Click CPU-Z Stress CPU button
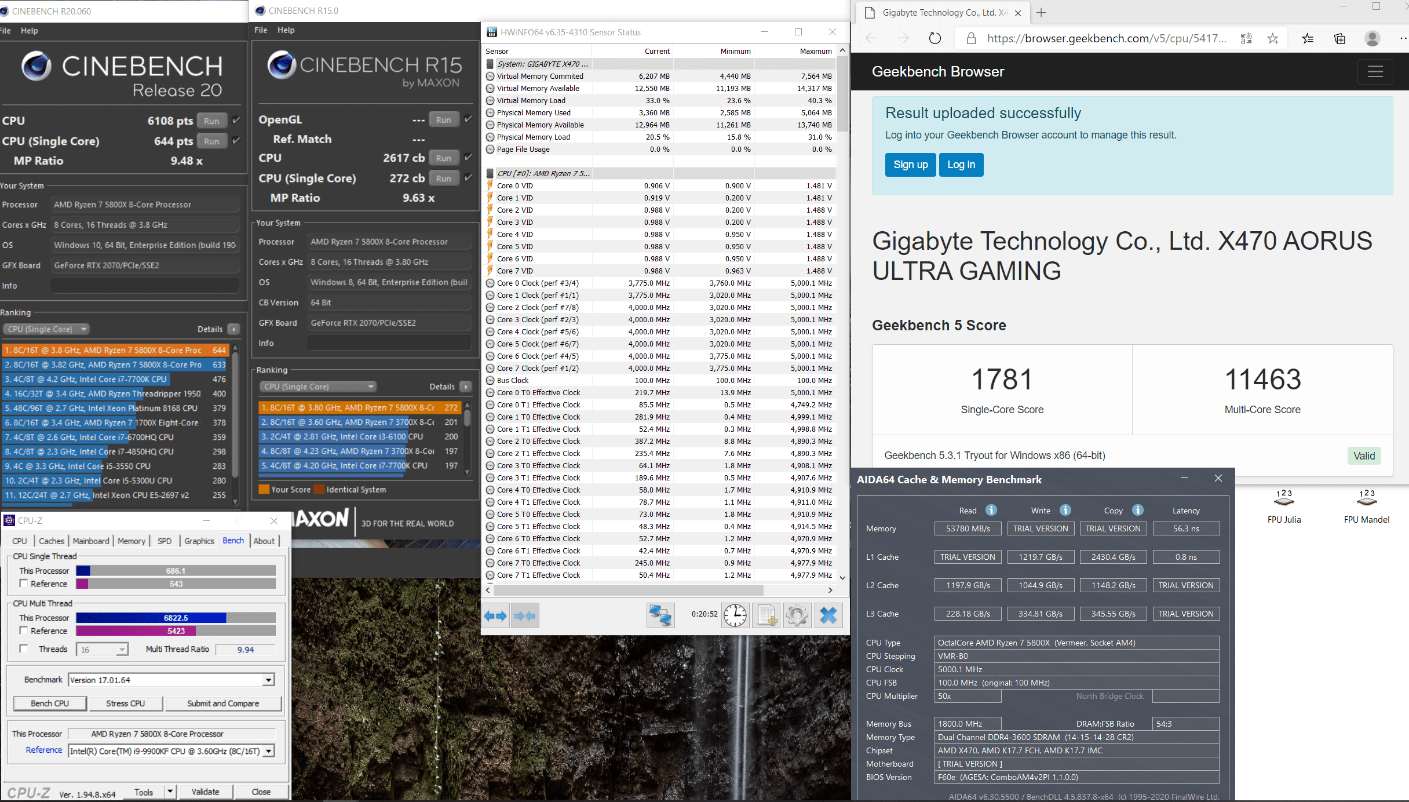Image resolution: width=1409 pixels, height=802 pixels. click(x=126, y=703)
